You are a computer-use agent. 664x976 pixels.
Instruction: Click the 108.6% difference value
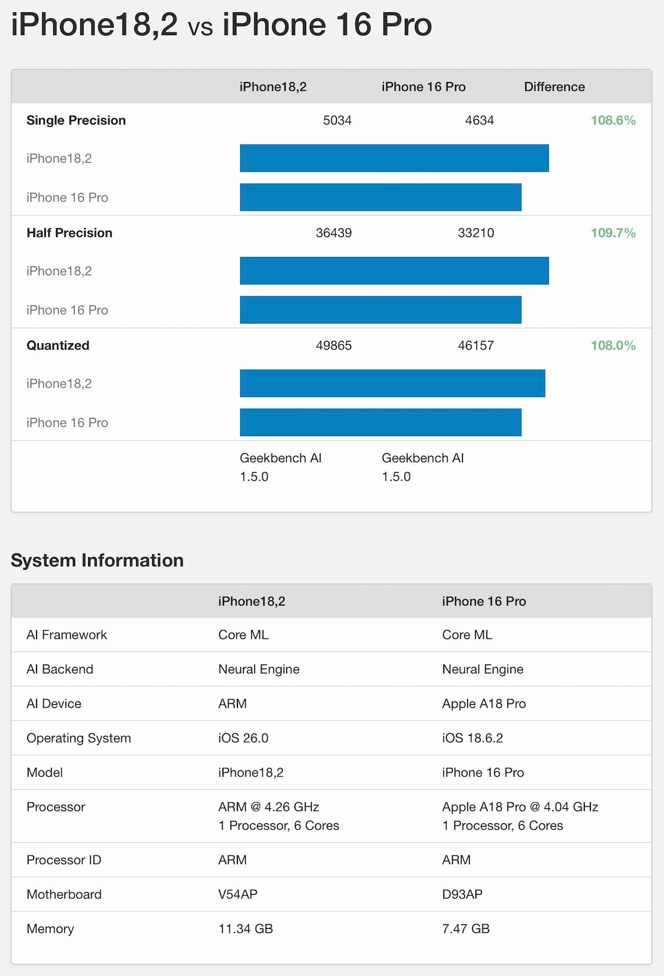click(613, 120)
